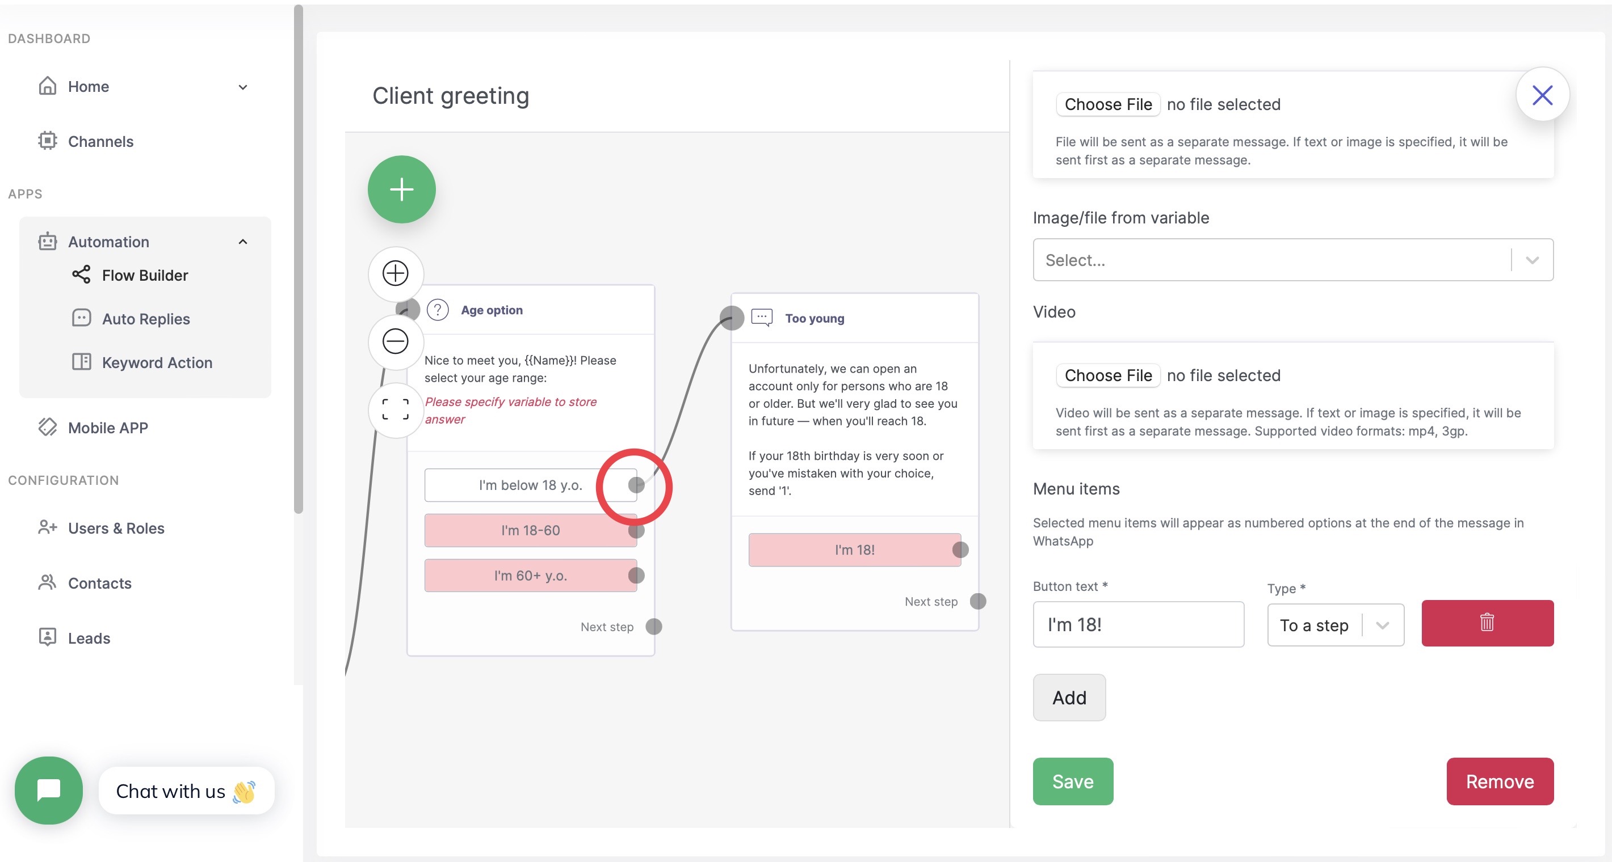
Task: Click the Add menu item button
Action: click(x=1068, y=698)
